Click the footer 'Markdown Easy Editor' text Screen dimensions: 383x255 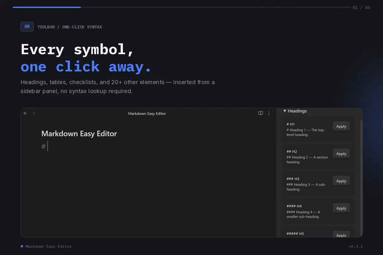click(x=49, y=246)
